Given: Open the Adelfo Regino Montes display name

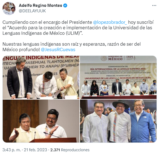Looking at the screenshot, I should coord(40,5).
